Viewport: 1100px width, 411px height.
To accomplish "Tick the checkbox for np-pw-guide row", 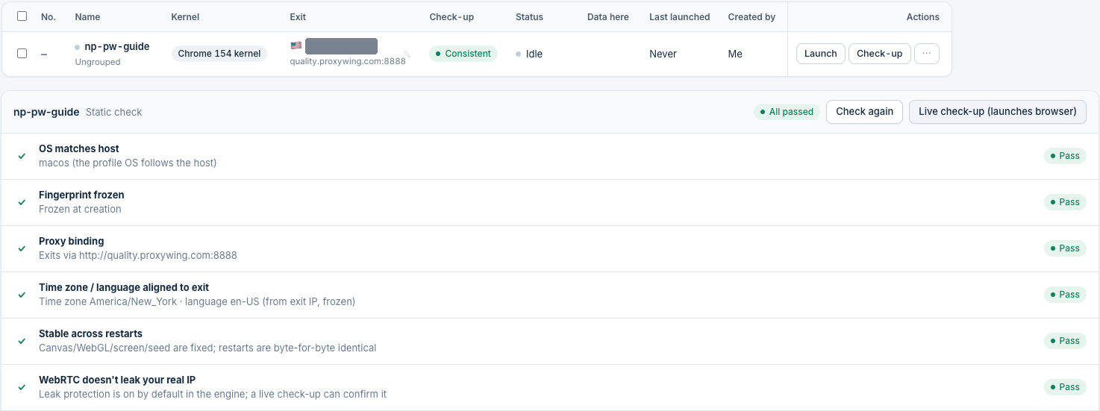I will click(22, 54).
